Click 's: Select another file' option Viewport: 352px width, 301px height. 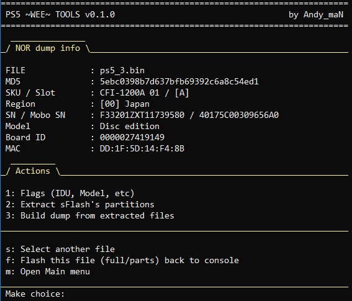[60, 249]
